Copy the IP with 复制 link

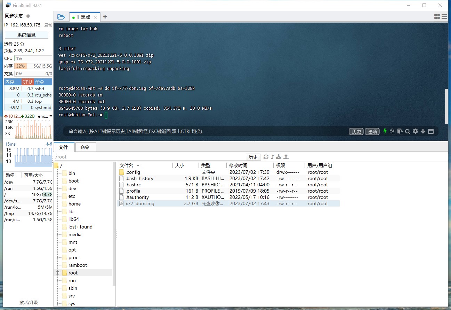pyautogui.click(x=48, y=25)
